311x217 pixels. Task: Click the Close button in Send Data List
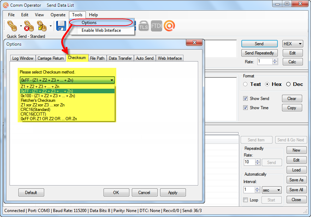tap(297, 200)
